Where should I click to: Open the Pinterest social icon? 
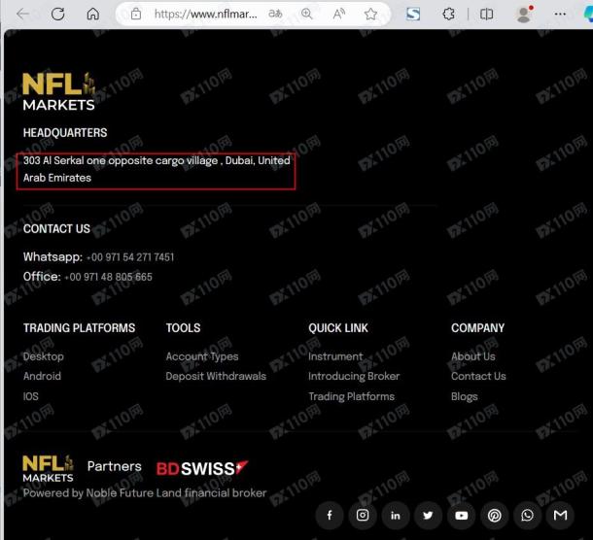[x=494, y=516]
